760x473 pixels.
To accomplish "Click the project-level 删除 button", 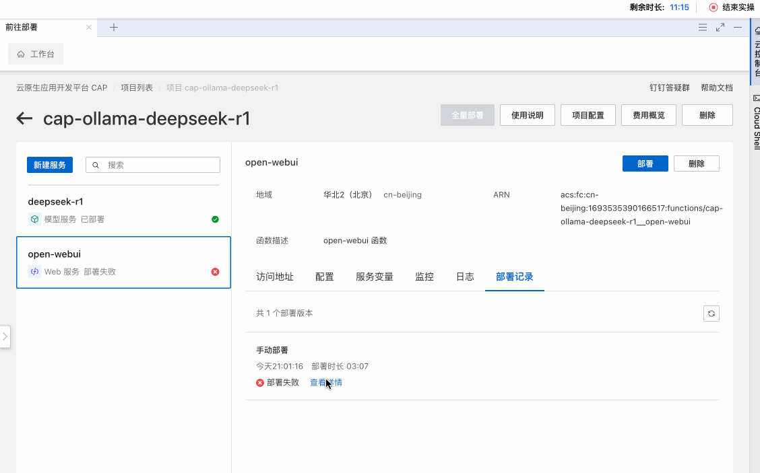I will 707,115.
